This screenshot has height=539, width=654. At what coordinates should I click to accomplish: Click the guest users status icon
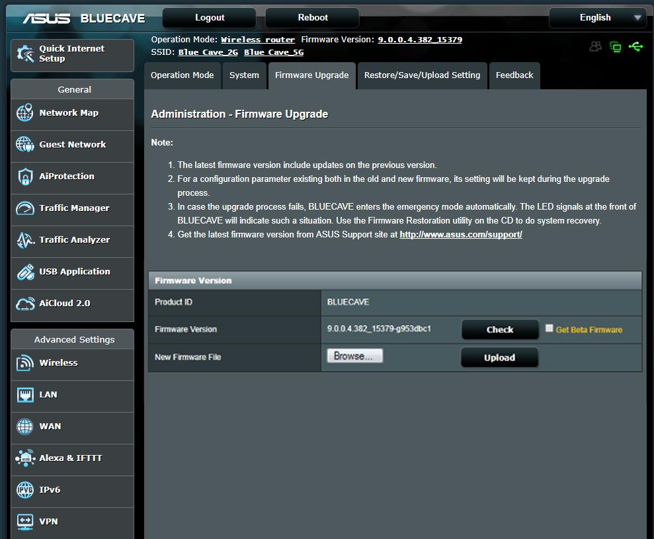[x=596, y=46]
